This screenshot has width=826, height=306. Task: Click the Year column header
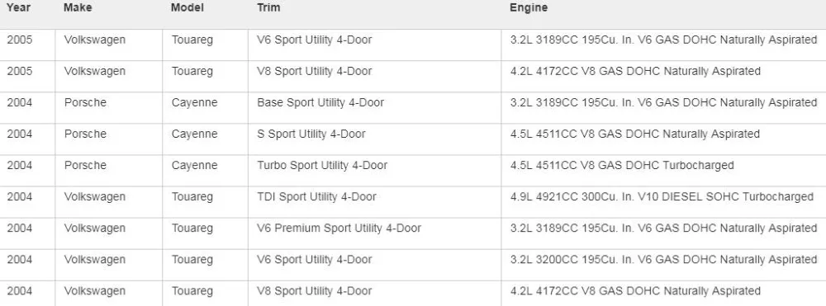[x=18, y=8]
